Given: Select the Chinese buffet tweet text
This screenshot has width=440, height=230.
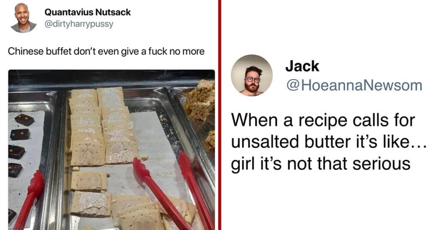Looking at the screenshot, I should click(x=106, y=51).
